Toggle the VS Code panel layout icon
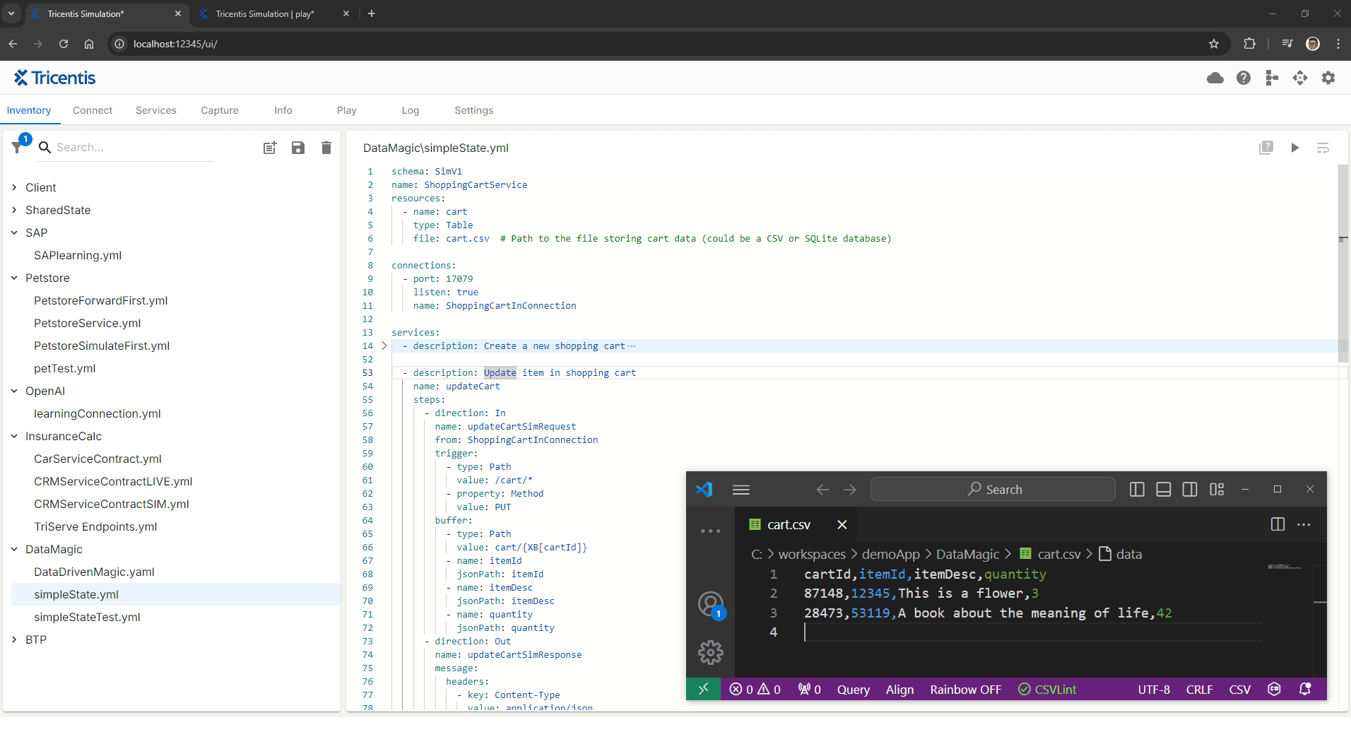Viewport: 1351px width, 732px height. pos(1163,490)
